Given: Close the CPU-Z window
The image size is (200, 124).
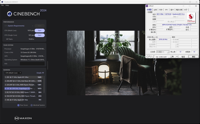Looking at the screenshot, I should [196, 6].
